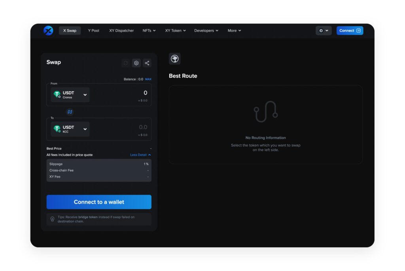405x271 pixels.
Task: Select the X Swap tab
Action: pyautogui.click(x=70, y=30)
